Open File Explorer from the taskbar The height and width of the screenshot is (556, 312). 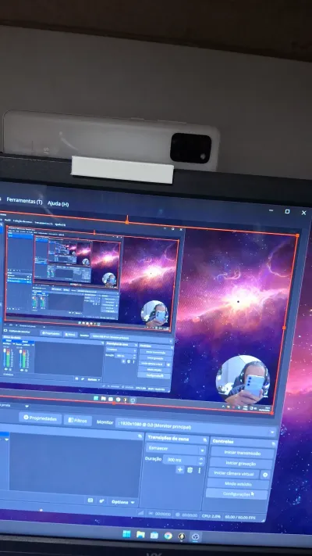pos(140,535)
